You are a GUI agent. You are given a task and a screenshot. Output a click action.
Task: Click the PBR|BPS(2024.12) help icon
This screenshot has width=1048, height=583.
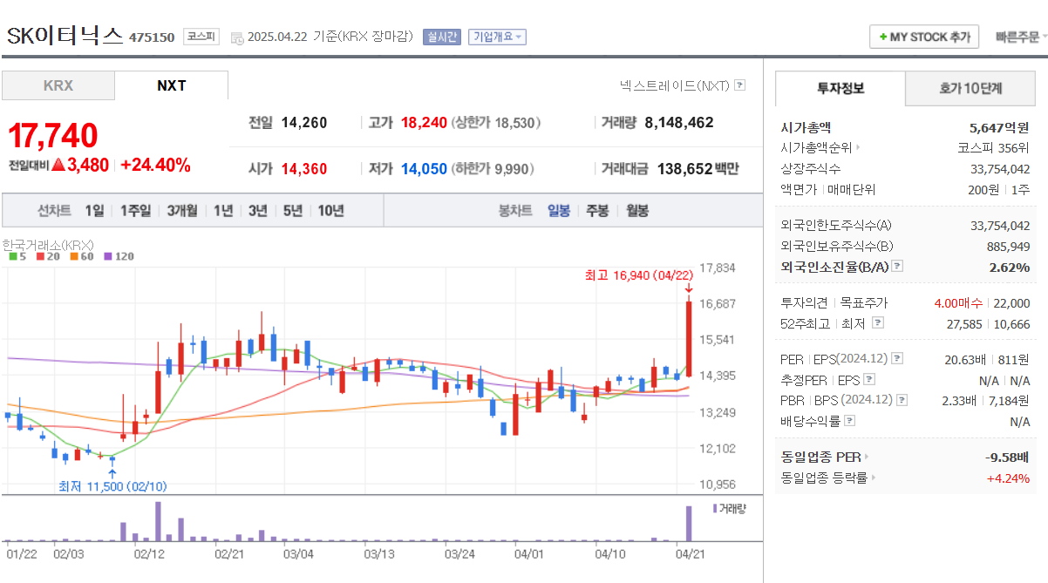pyautogui.click(x=902, y=399)
